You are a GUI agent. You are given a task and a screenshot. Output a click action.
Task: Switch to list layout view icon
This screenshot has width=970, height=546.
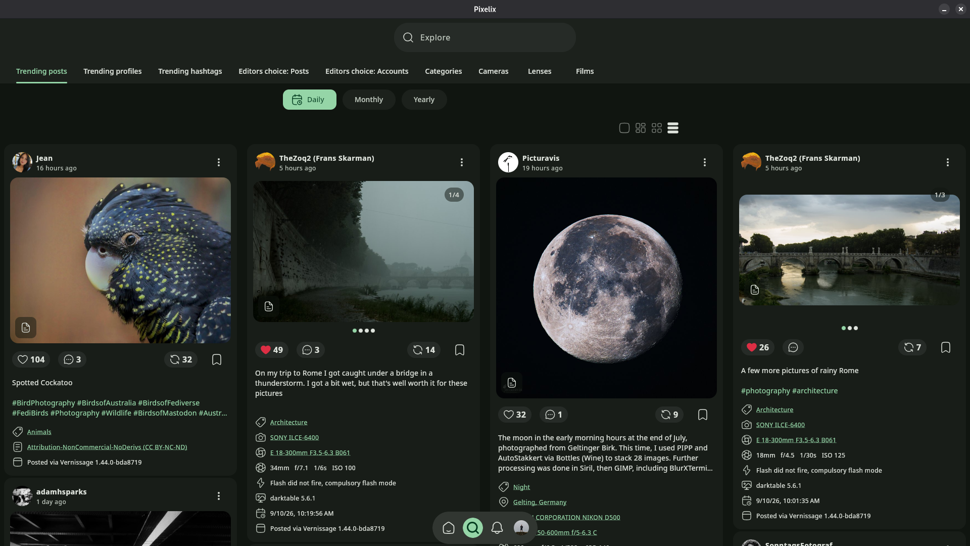(x=673, y=128)
